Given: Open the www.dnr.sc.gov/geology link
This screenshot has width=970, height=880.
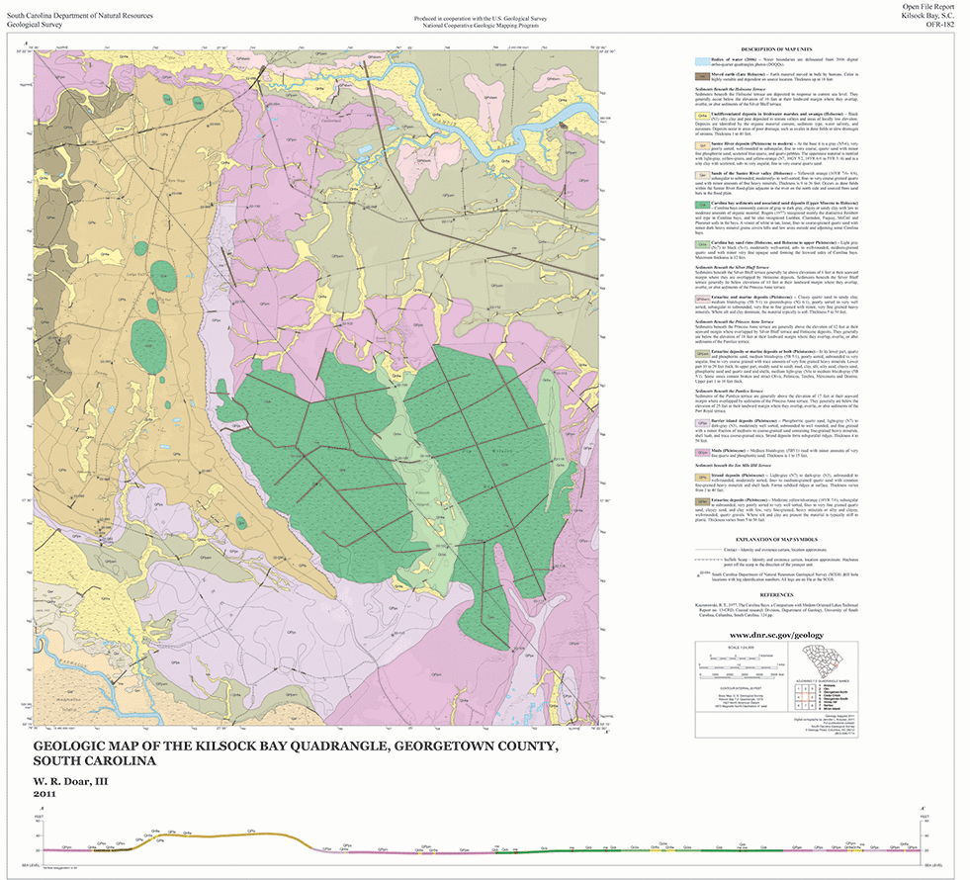Looking at the screenshot, I should [776, 635].
